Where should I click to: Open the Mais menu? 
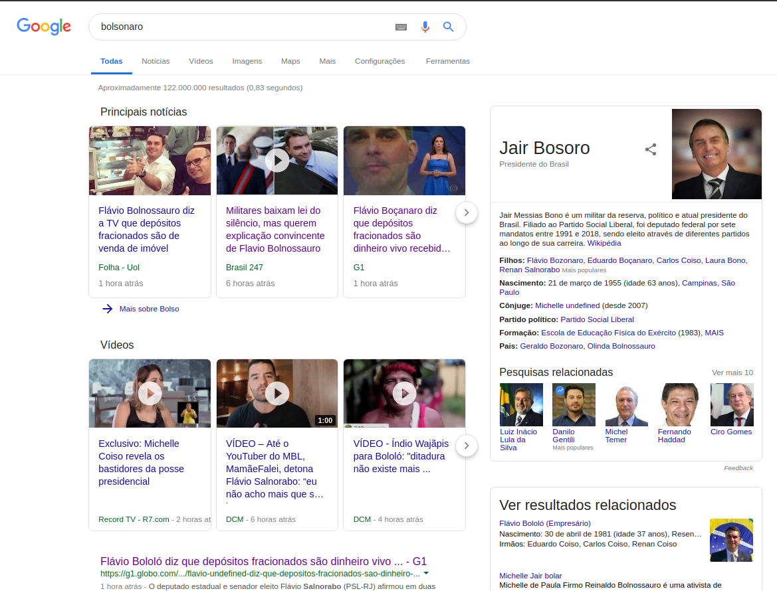coord(327,61)
